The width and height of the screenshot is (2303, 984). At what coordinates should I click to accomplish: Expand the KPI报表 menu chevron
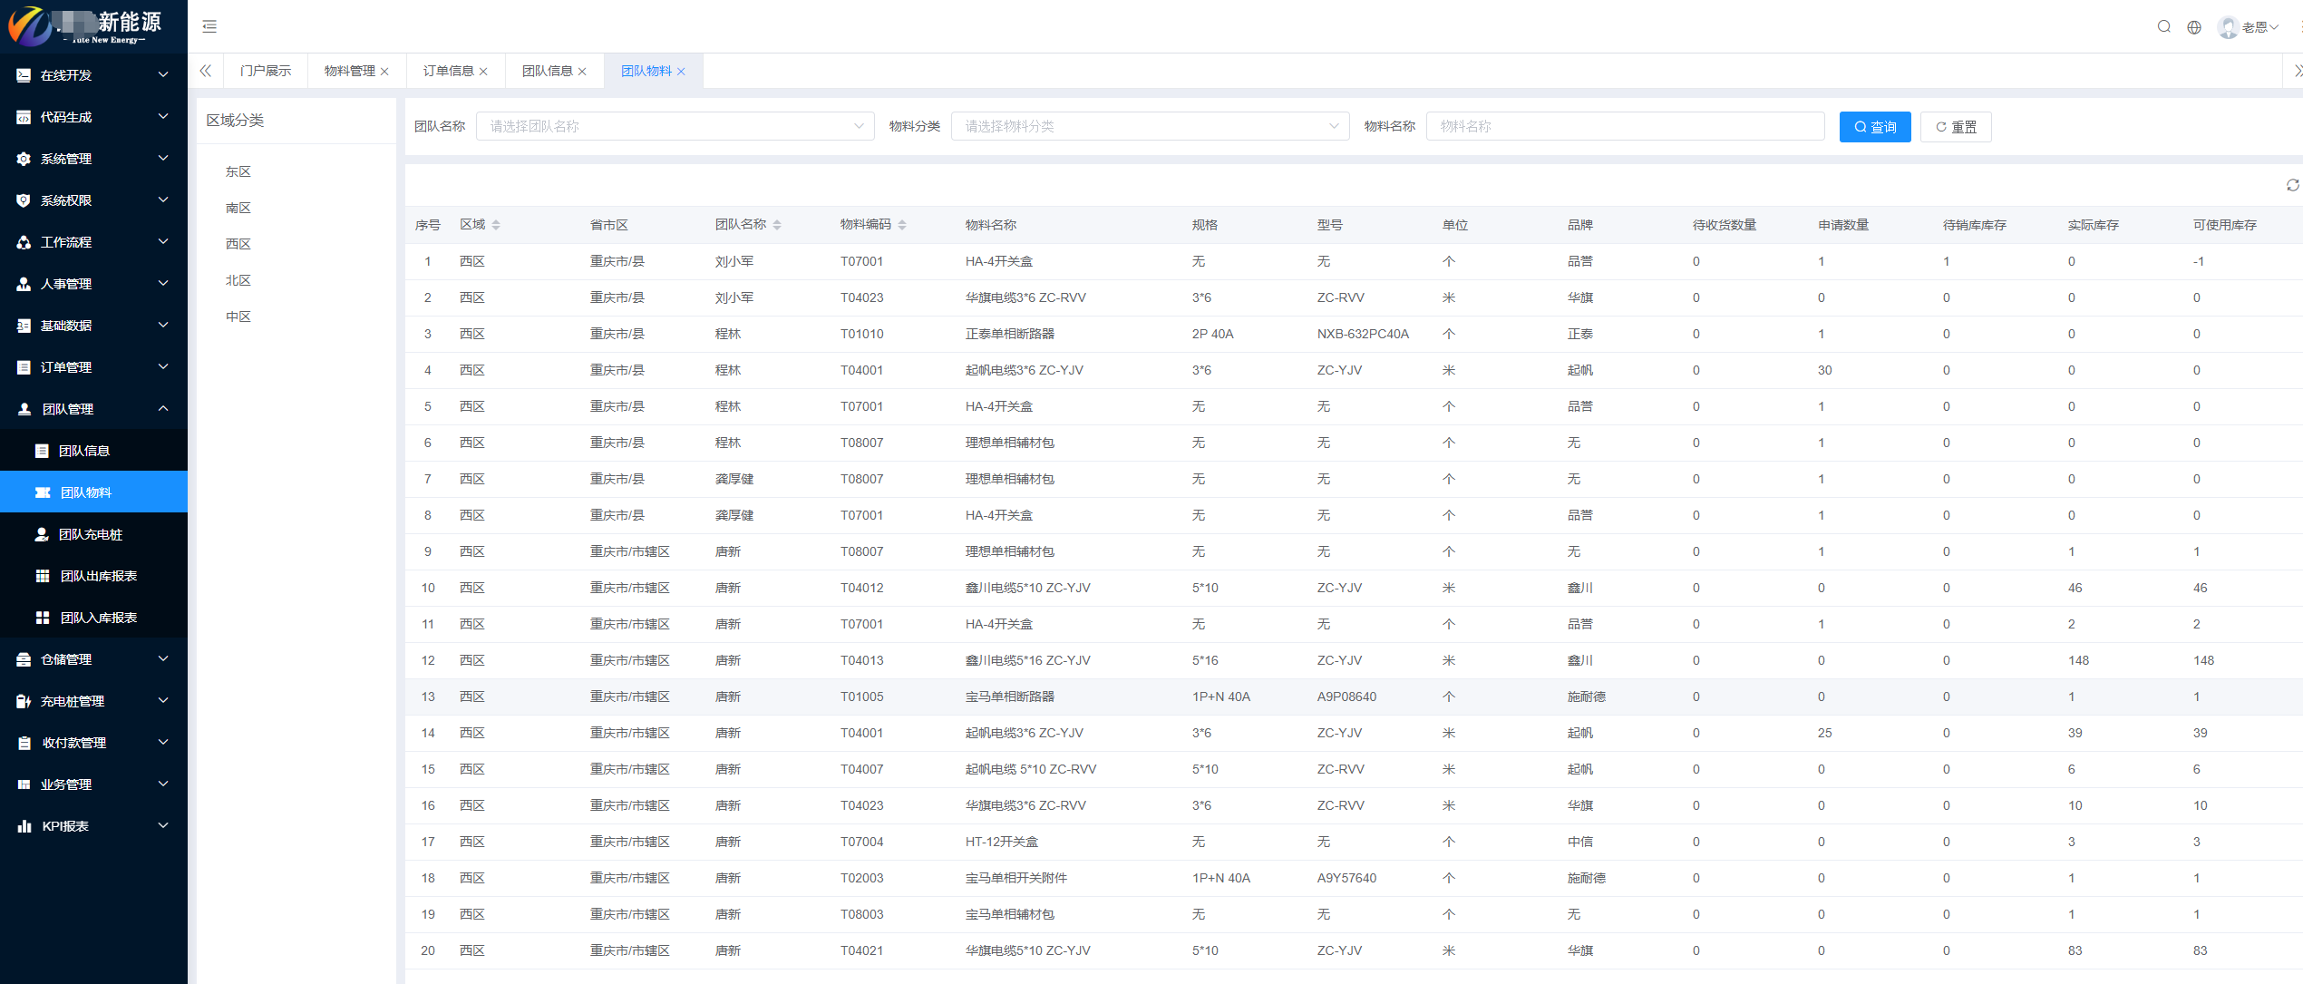coord(163,825)
